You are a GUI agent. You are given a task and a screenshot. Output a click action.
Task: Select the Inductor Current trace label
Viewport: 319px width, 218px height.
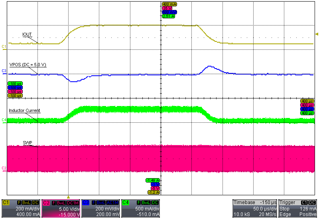pos(25,110)
